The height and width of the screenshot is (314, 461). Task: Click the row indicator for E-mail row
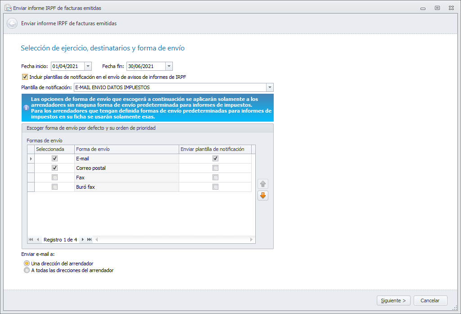click(31, 159)
